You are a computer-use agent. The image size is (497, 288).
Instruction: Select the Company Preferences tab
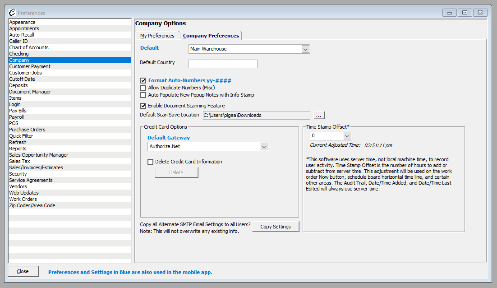click(x=211, y=36)
